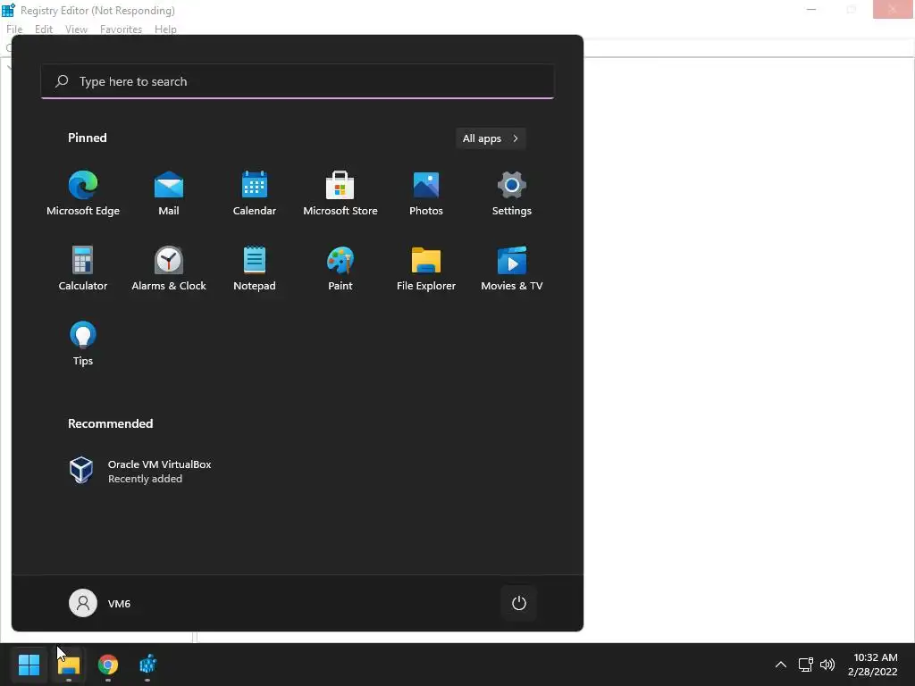Launch the Photos app

pos(426,194)
